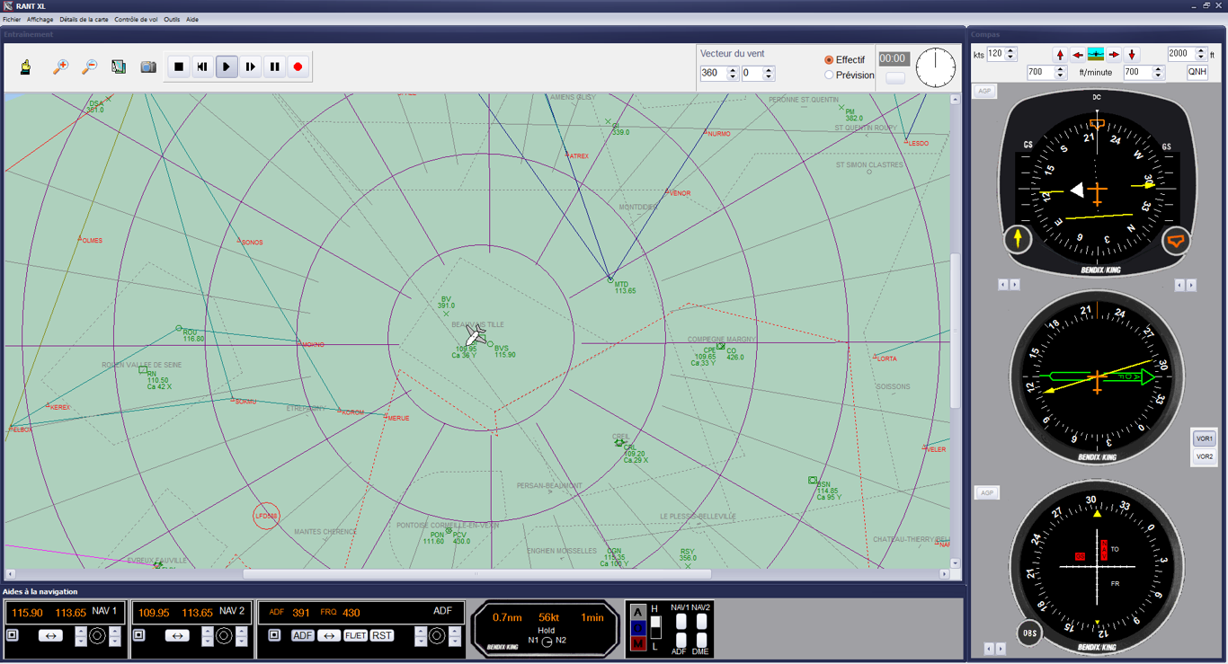Take a snapshot with camera icon
The height and width of the screenshot is (664, 1228).
coord(148,66)
